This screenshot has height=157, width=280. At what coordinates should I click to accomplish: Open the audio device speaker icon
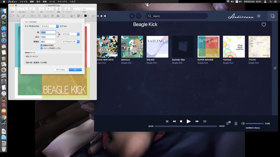coord(236,123)
